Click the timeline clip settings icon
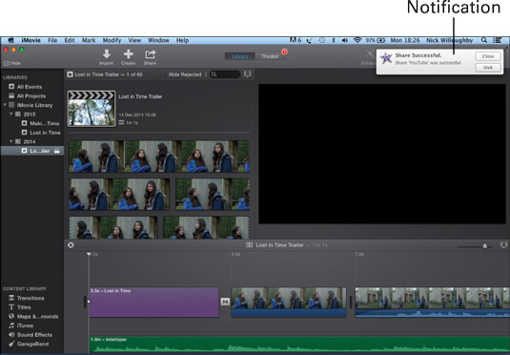Screen dimensions: 510x355 tap(503, 245)
